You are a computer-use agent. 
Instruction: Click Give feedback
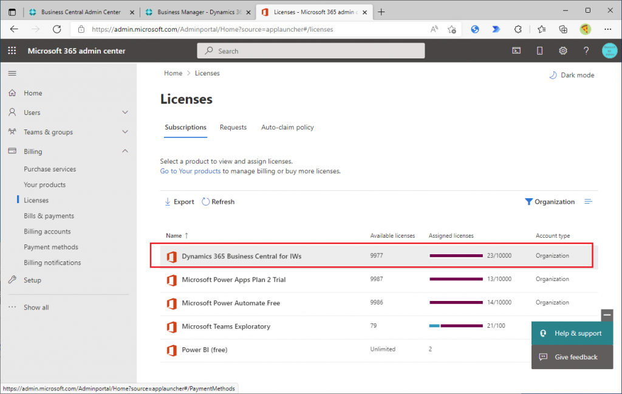(572, 357)
